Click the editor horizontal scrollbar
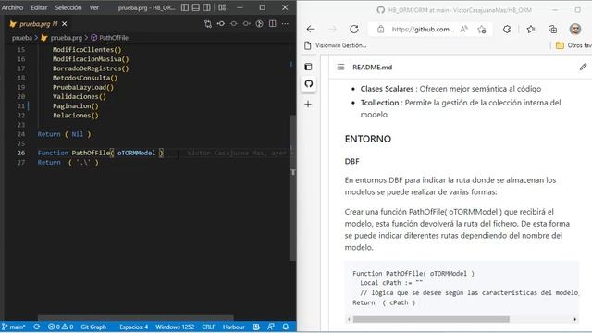This screenshot has height=333, width=592. (x=136, y=317)
